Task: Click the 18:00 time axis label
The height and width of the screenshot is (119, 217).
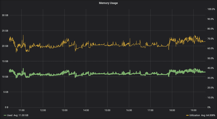Action: click(172, 110)
